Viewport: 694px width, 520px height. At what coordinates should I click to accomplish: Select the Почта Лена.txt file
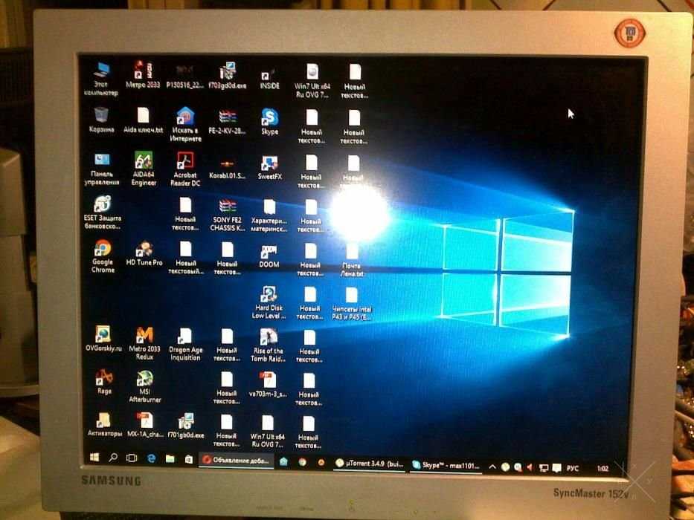(x=352, y=261)
